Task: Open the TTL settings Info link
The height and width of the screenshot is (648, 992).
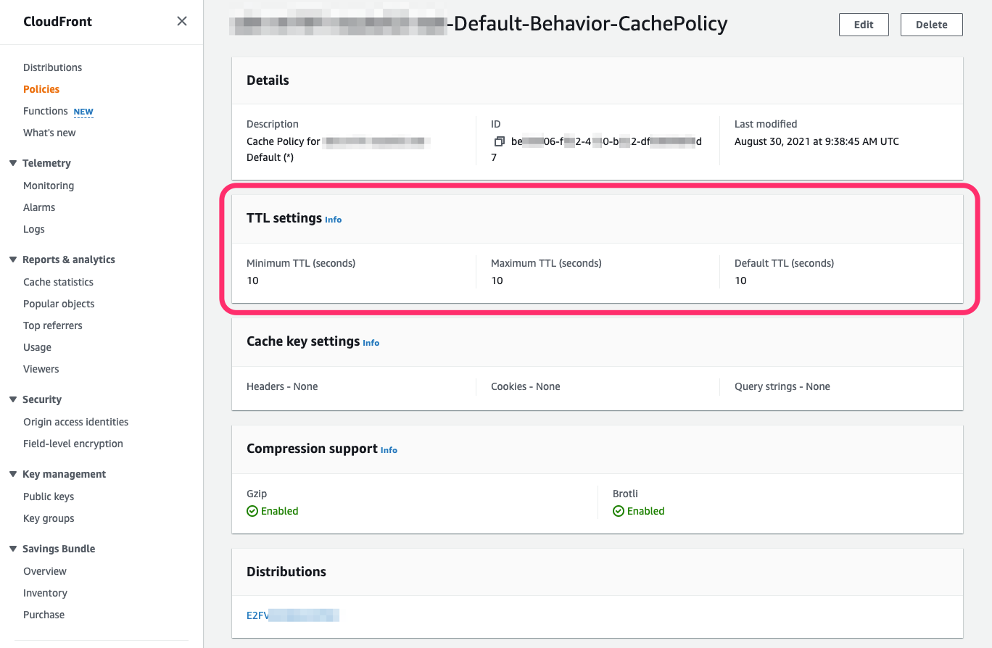Action: click(333, 219)
